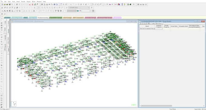Select the Failed Members tab
206x110 pixels.
click(157, 23)
